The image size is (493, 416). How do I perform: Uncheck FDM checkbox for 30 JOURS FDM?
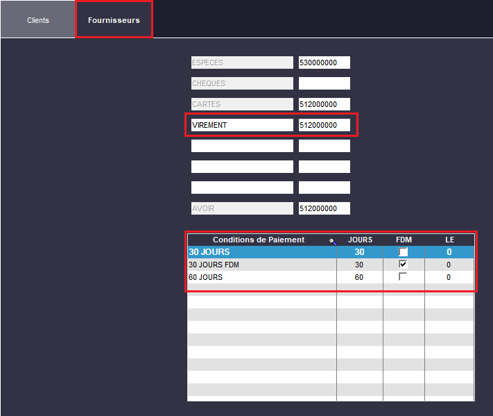click(x=403, y=265)
